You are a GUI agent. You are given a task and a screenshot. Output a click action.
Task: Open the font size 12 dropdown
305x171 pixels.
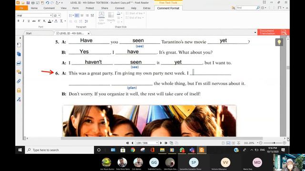(x=59, y=15)
